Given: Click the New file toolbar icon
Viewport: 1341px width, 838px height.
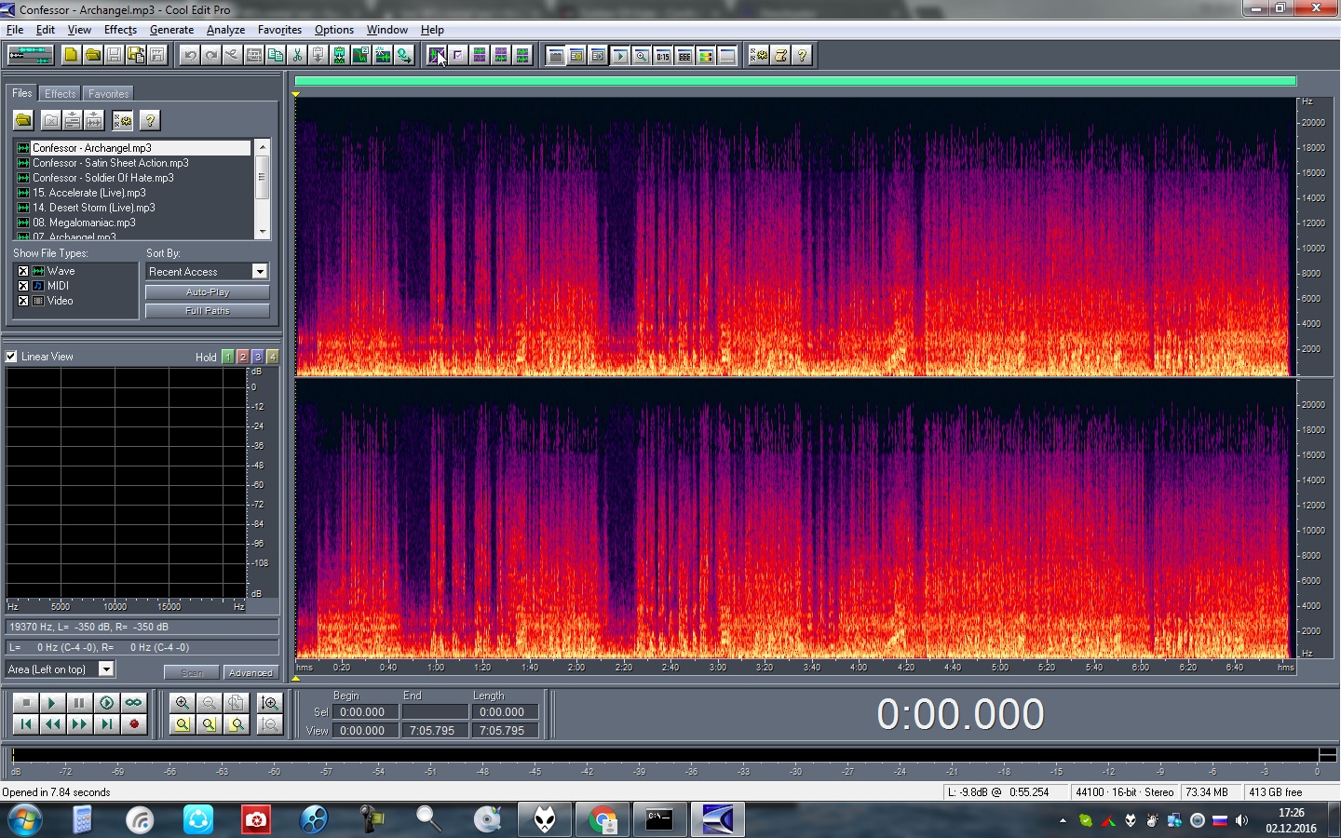Looking at the screenshot, I should (x=71, y=55).
